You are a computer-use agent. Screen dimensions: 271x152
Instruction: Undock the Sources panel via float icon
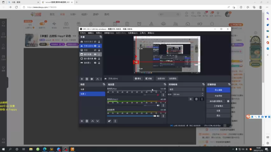101,37
